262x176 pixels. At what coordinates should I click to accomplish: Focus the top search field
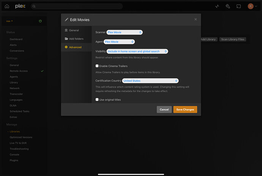point(77,6)
